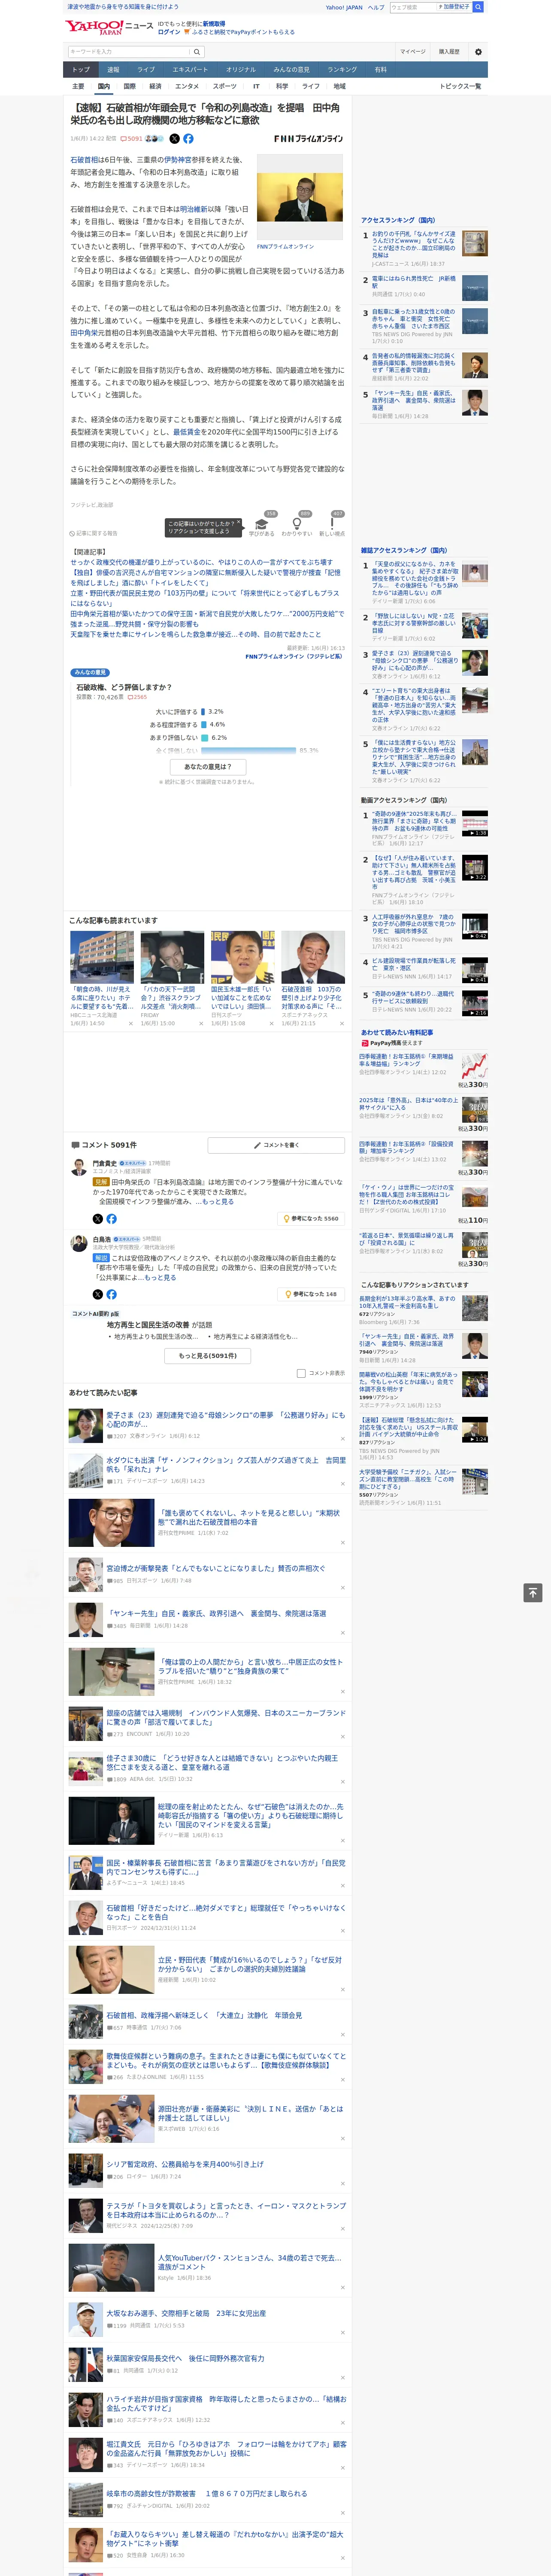Click あなたの意見は？ poll button
The height and width of the screenshot is (2576, 551).
[208, 767]
